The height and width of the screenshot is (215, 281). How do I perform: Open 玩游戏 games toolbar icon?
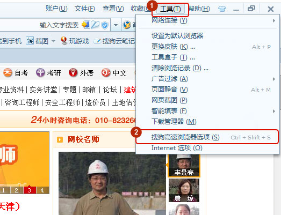[64, 41]
